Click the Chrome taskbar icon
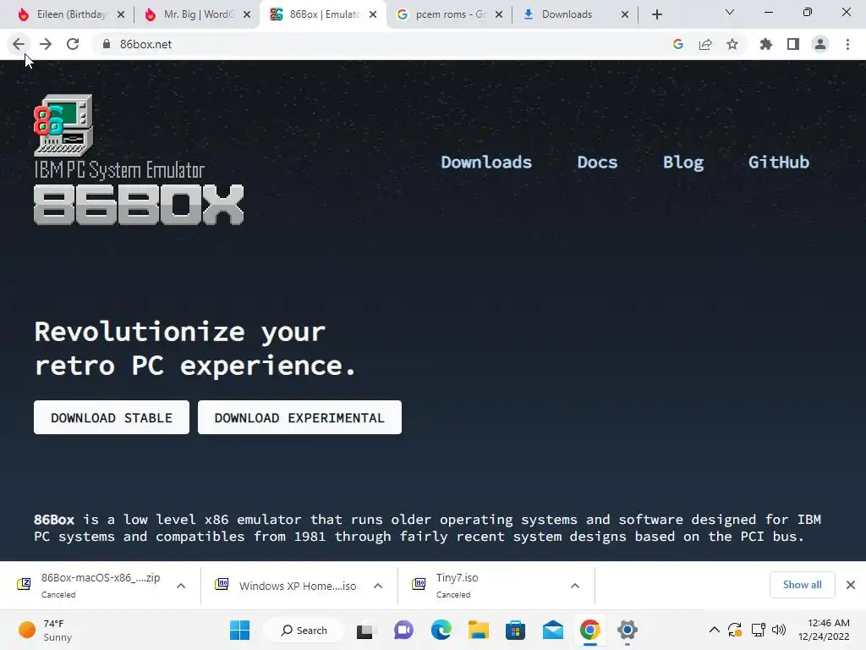 tap(589, 630)
